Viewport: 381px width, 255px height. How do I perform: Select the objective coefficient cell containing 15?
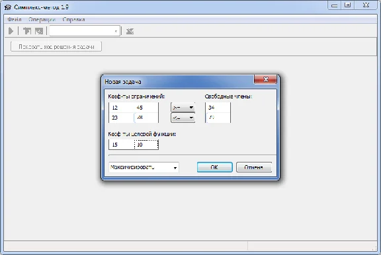[x=122, y=145]
